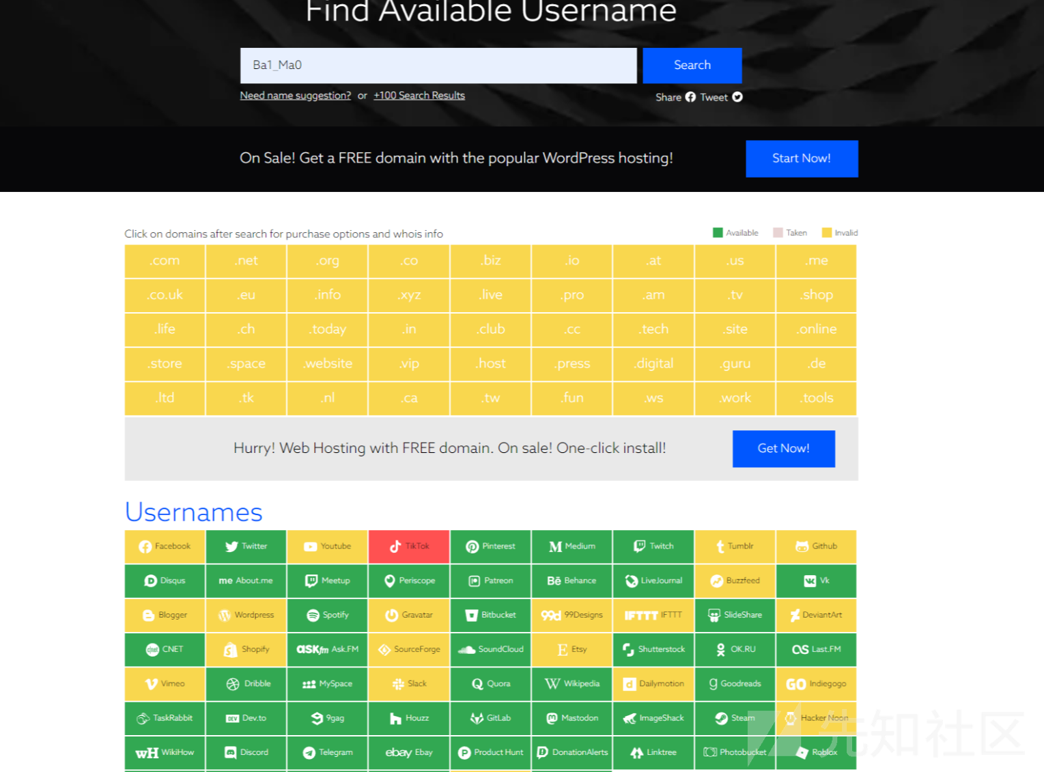Select the .co.uk domain tile
The width and height of the screenshot is (1044, 772).
pos(165,295)
